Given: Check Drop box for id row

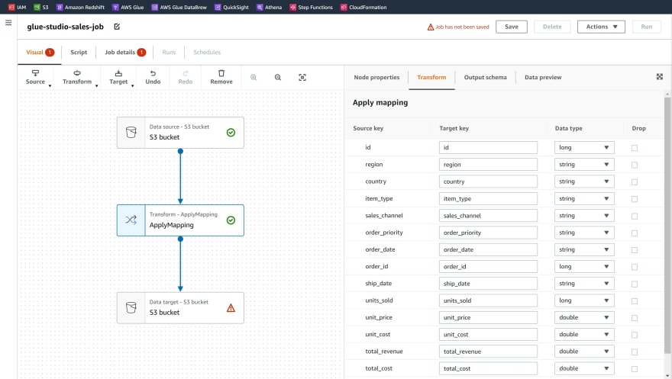Looking at the screenshot, I should [635, 148].
